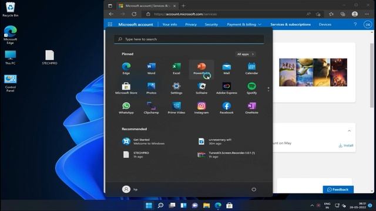Open the Calendar pinned app
The image size is (376, 211).
click(251, 69)
